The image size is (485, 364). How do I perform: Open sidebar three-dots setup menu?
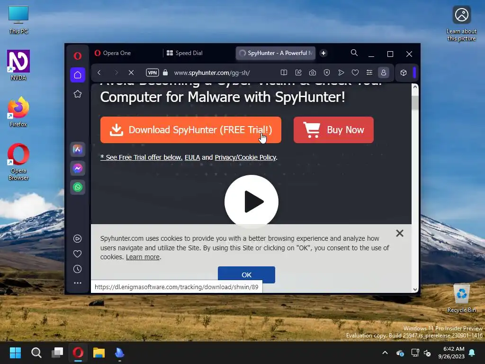[77, 283]
